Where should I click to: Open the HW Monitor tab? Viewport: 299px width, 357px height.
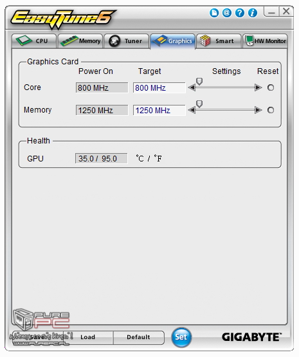coord(265,41)
